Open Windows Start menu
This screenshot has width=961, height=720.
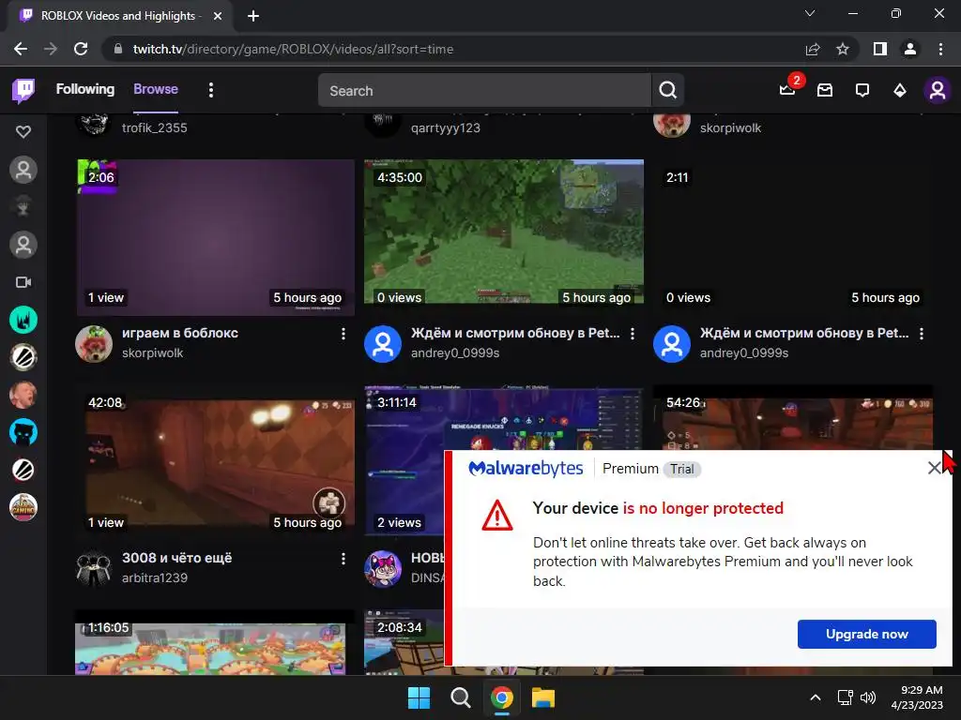[419, 697]
